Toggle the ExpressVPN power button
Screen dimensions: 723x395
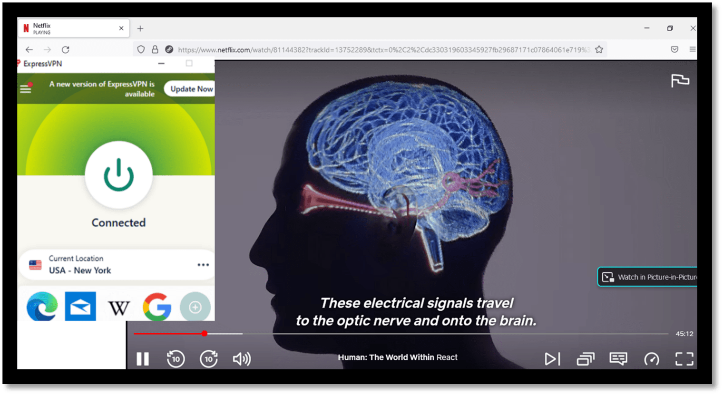click(118, 175)
